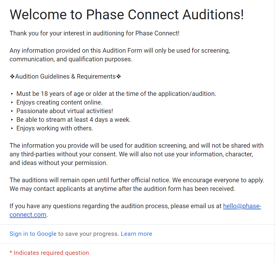The width and height of the screenshot is (275, 262).
Task: Click the bullet arrow beside Passionate about virtual activities
Action: [x=12, y=111]
